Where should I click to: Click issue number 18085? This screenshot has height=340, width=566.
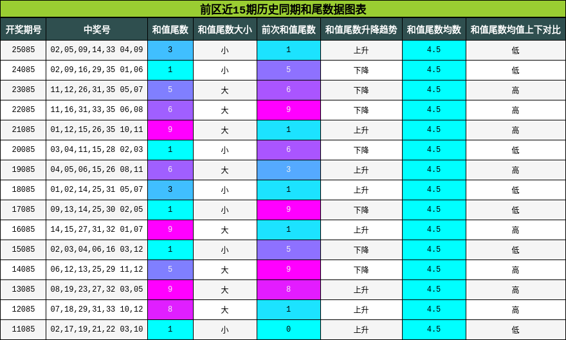[x=23, y=189]
